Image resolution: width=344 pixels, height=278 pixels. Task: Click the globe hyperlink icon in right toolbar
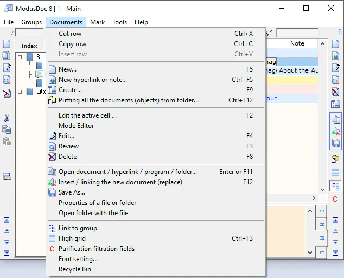click(x=335, y=56)
